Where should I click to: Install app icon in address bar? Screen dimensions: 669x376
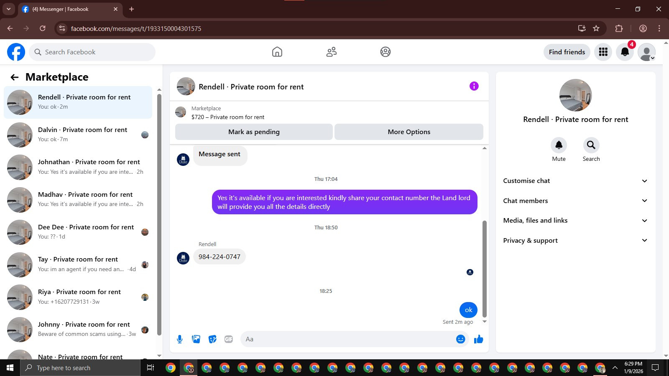[x=582, y=28]
